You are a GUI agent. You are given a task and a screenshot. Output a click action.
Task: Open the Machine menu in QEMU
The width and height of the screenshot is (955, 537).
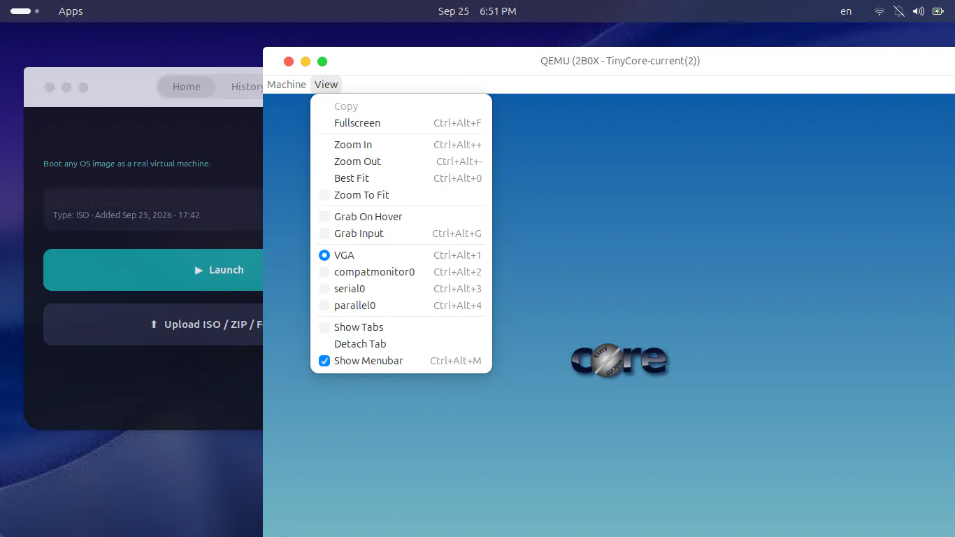(x=287, y=85)
